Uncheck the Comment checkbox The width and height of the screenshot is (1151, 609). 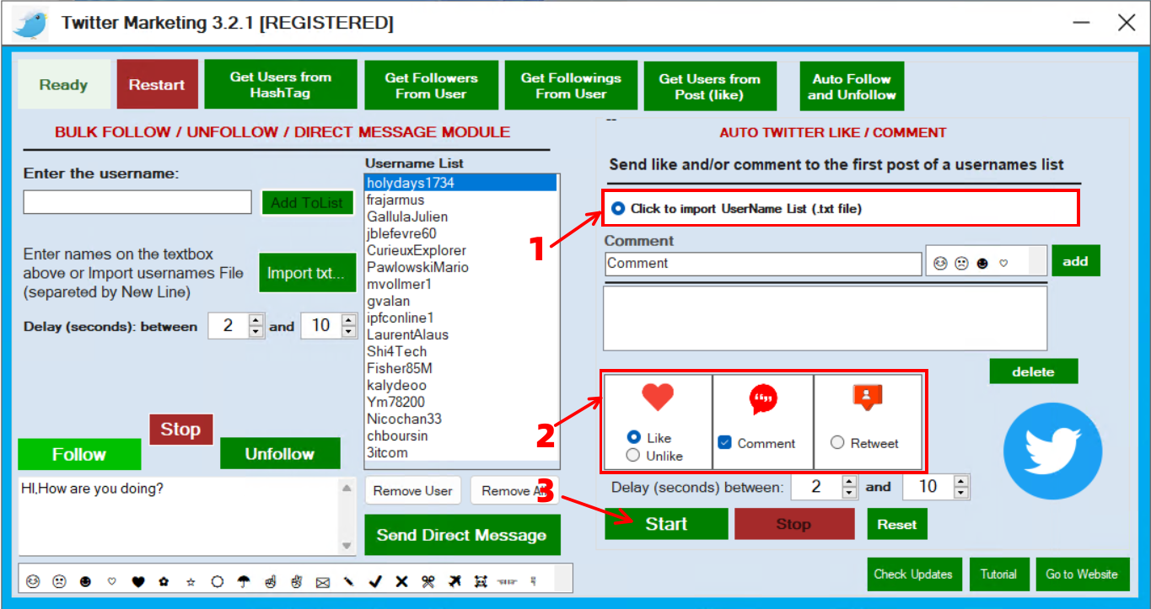pos(724,443)
